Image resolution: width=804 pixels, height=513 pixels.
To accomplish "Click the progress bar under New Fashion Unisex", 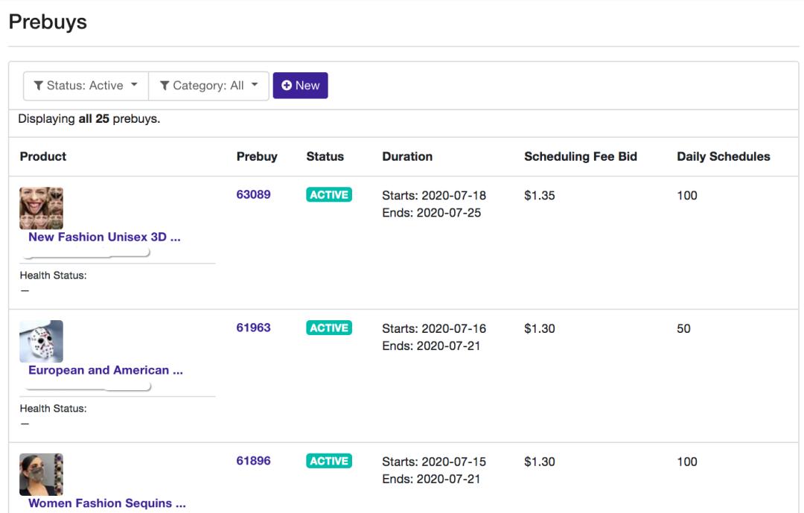I will [x=87, y=254].
